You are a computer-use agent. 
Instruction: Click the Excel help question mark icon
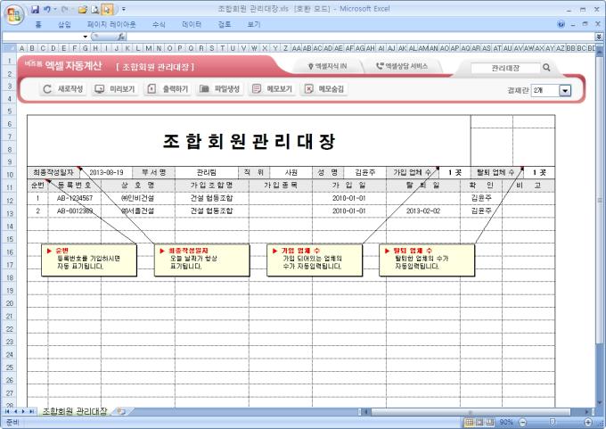[x=561, y=24]
